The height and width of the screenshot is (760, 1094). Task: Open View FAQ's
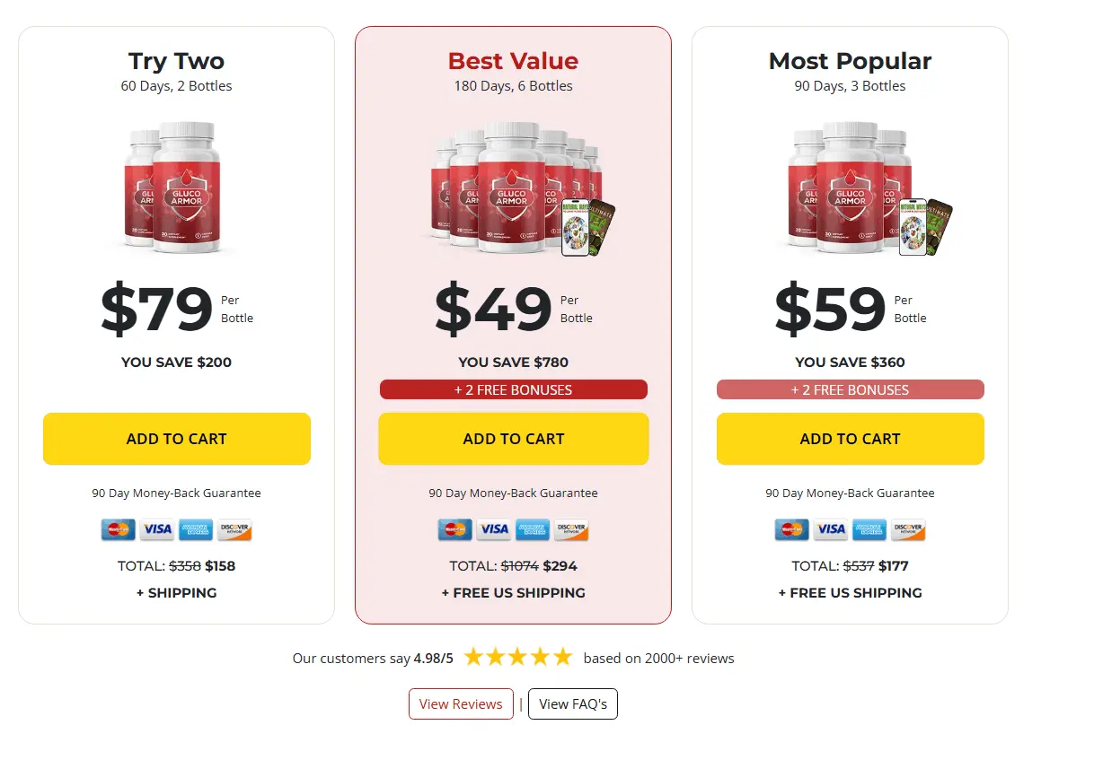[x=573, y=703]
